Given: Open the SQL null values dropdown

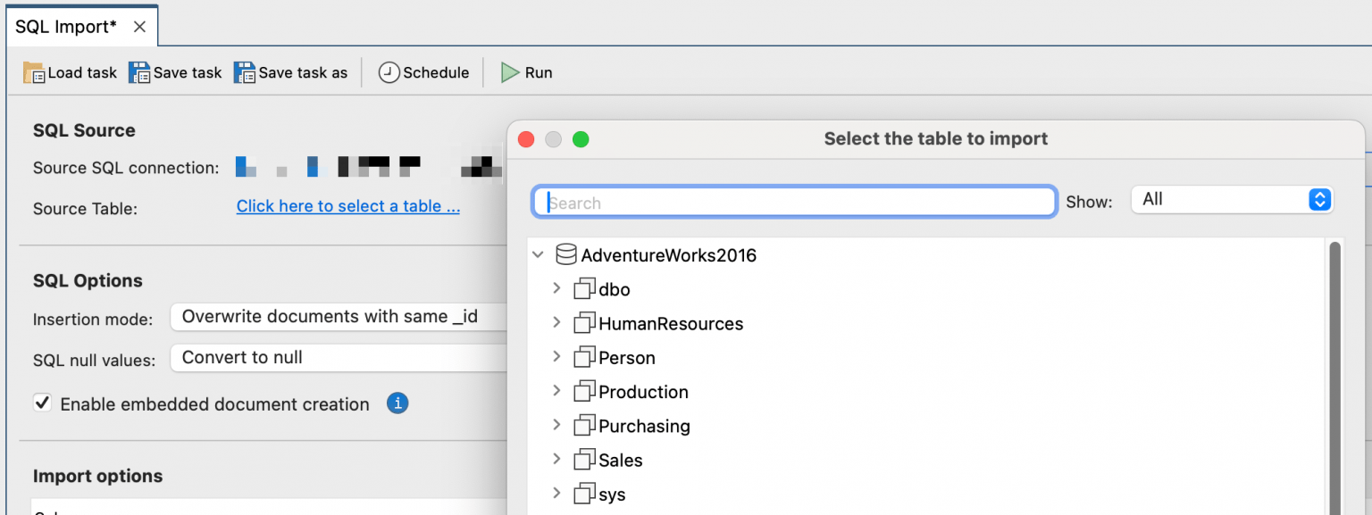Looking at the screenshot, I should pyautogui.click(x=339, y=358).
